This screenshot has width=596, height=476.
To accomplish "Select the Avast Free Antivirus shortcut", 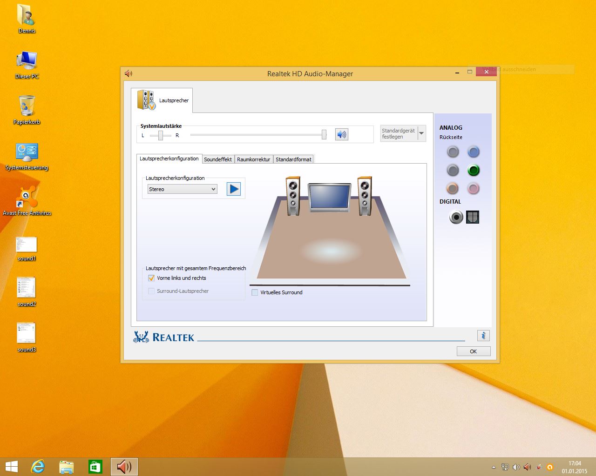I will click(x=27, y=201).
